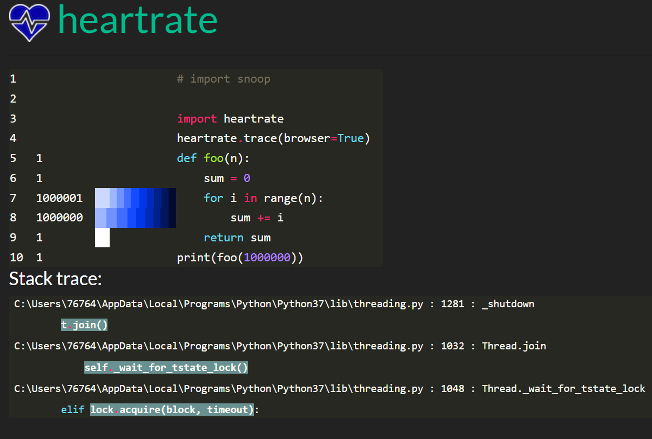This screenshot has width=652, height=439.
Task: Click the "return sum" statement
Action: (238, 237)
